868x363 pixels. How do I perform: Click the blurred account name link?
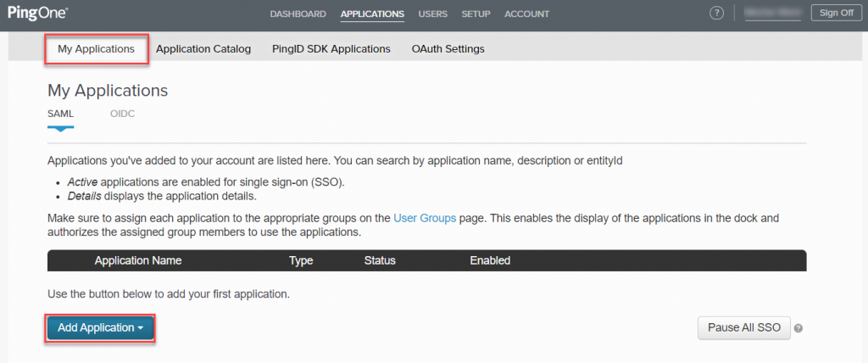click(x=773, y=14)
